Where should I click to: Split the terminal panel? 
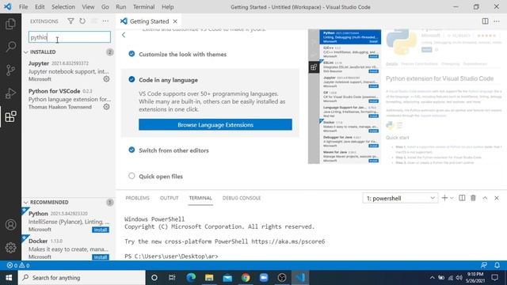pos(462,198)
